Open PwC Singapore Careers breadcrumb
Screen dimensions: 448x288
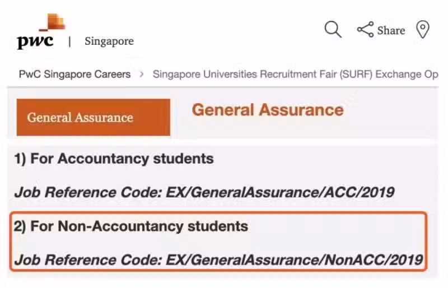[x=75, y=75]
